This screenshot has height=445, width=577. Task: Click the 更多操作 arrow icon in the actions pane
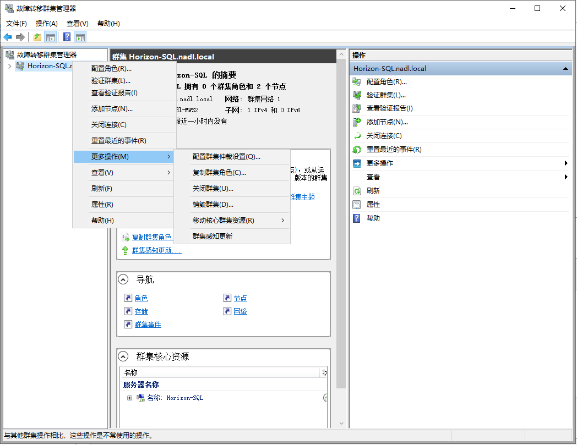click(x=357, y=163)
